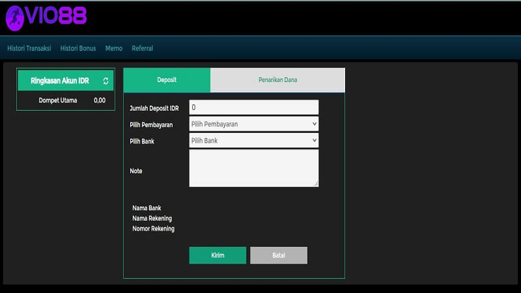The height and width of the screenshot is (293, 521).
Task: Focus the Jumlah Deposit IDR field
Action: click(254, 107)
